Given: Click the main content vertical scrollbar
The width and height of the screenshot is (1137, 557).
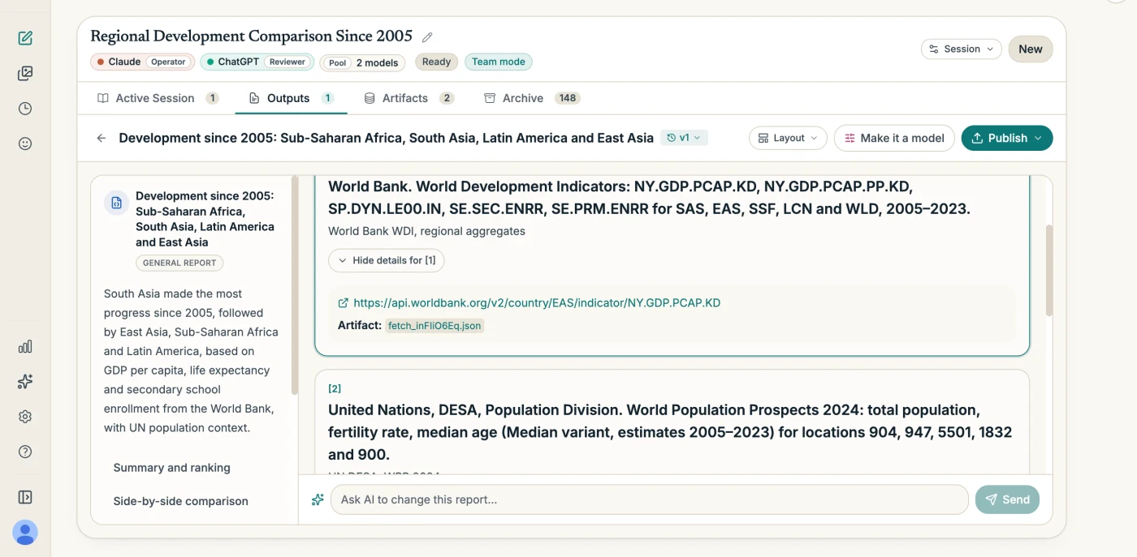Looking at the screenshot, I should tap(1049, 270).
